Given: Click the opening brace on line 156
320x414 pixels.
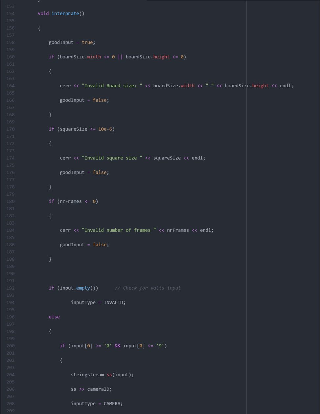Looking at the screenshot, I should tap(39, 28).
